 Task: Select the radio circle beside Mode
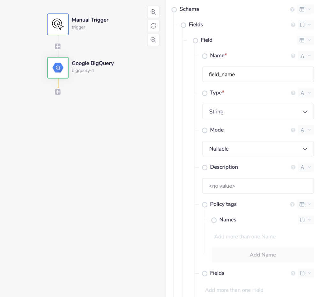(204, 130)
